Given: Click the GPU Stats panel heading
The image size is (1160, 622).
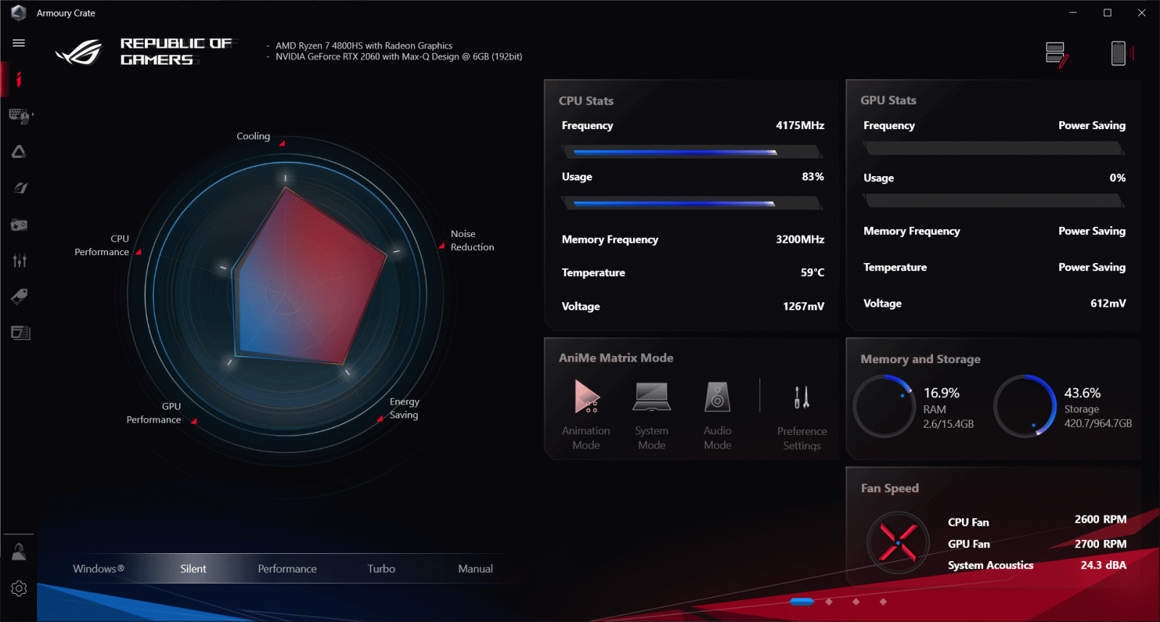Looking at the screenshot, I should coord(888,100).
